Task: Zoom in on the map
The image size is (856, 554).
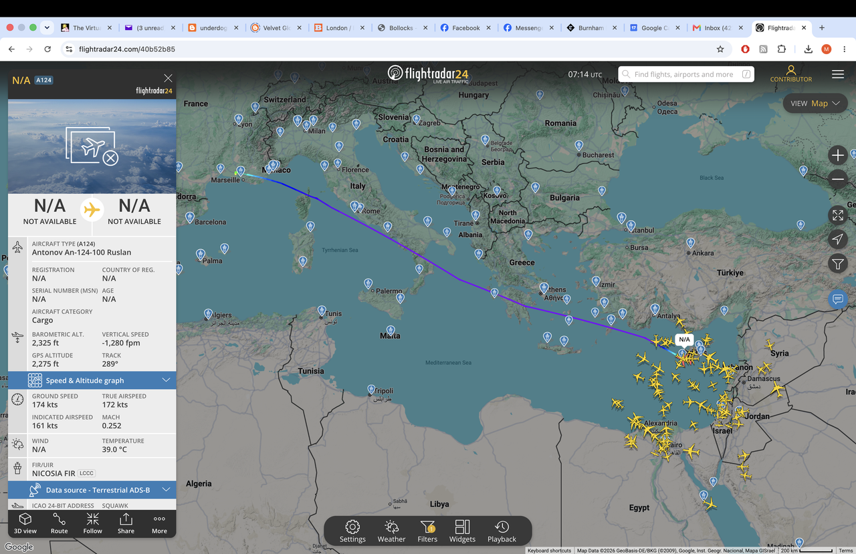Action: click(x=837, y=155)
